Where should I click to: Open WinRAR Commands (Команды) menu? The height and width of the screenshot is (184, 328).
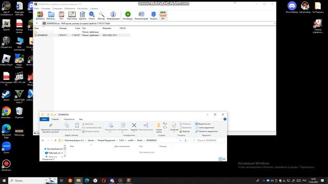[x=46, y=8]
